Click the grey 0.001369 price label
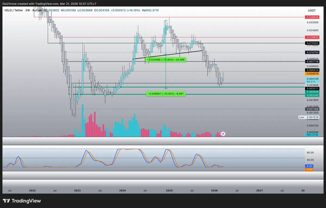Image resolution: width=326 pixels, height=208 pixels. tap(312, 109)
